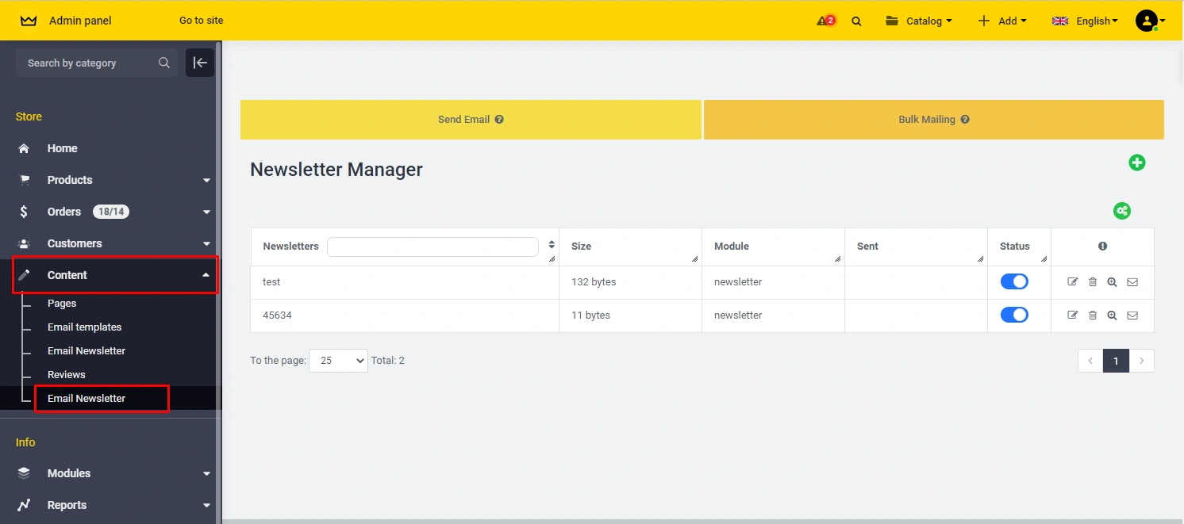Image resolution: width=1184 pixels, height=524 pixels.
Task: Click the Newsletters column filter input
Action: 432,247
